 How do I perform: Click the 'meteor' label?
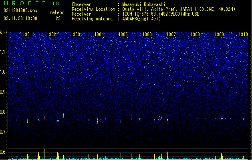[x=57, y=12]
